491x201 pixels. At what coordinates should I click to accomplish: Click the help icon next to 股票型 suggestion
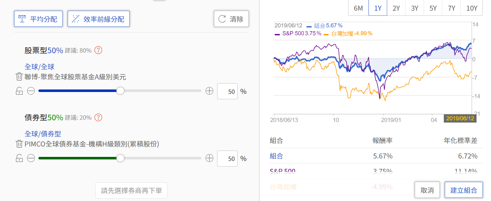(x=99, y=50)
